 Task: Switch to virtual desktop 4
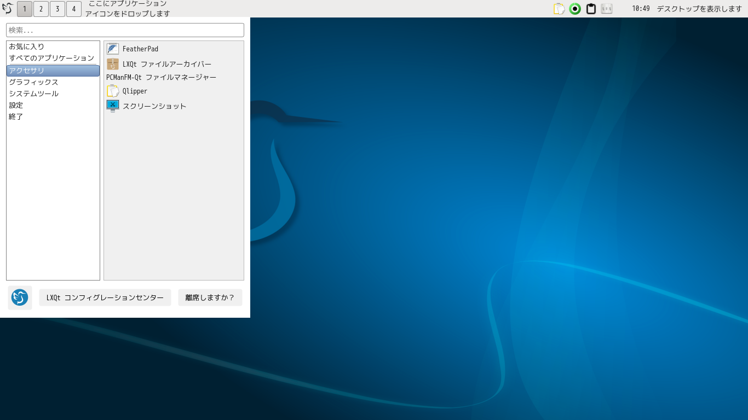pyautogui.click(x=73, y=9)
